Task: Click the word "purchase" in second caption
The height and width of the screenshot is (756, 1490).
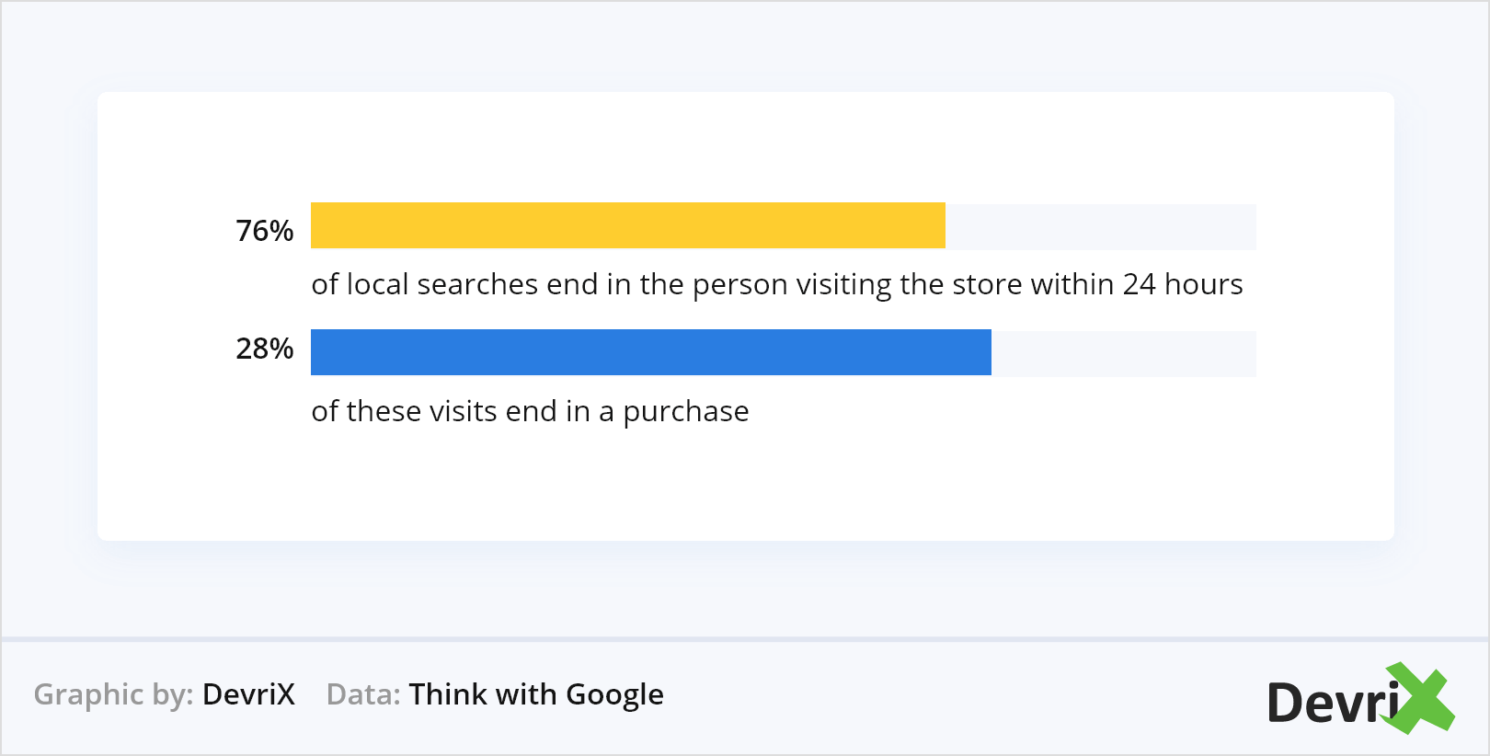Action: (x=685, y=412)
